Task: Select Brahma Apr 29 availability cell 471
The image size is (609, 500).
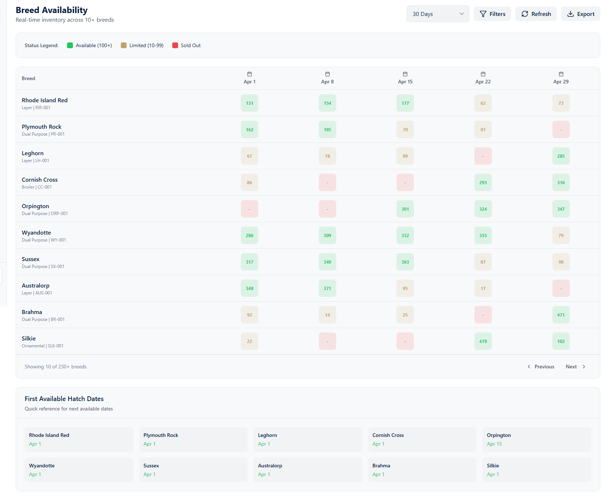Action: click(x=561, y=315)
